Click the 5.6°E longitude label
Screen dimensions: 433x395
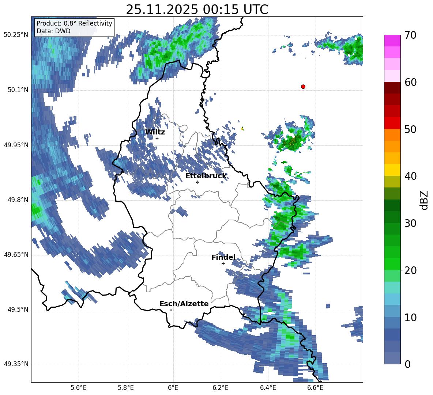click(79, 388)
